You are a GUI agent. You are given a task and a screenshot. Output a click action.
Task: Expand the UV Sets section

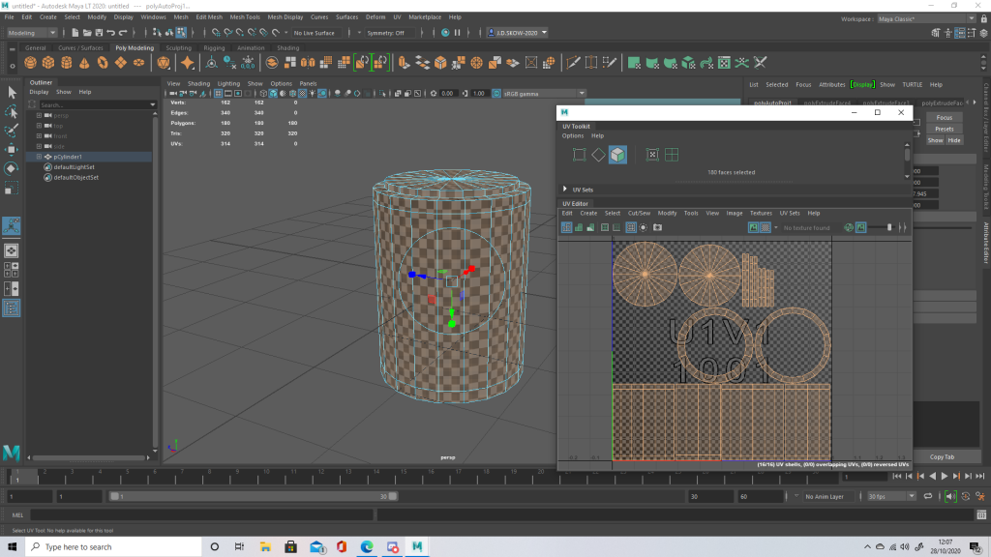(x=565, y=190)
